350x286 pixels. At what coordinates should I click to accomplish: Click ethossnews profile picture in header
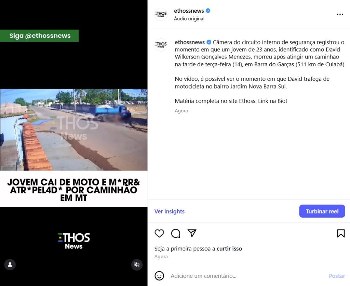pos(161,14)
